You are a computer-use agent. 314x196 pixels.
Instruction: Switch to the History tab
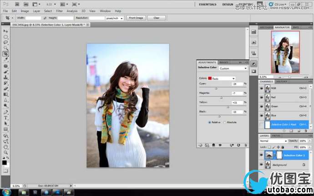click(x=282, y=82)
